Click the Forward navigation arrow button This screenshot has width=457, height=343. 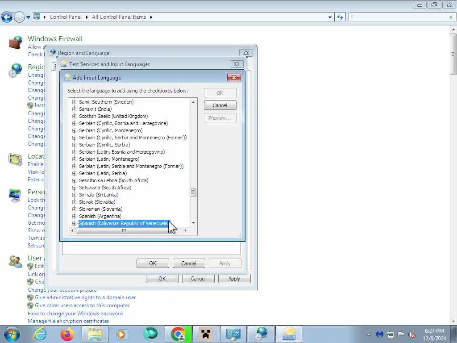pos(19,17)
